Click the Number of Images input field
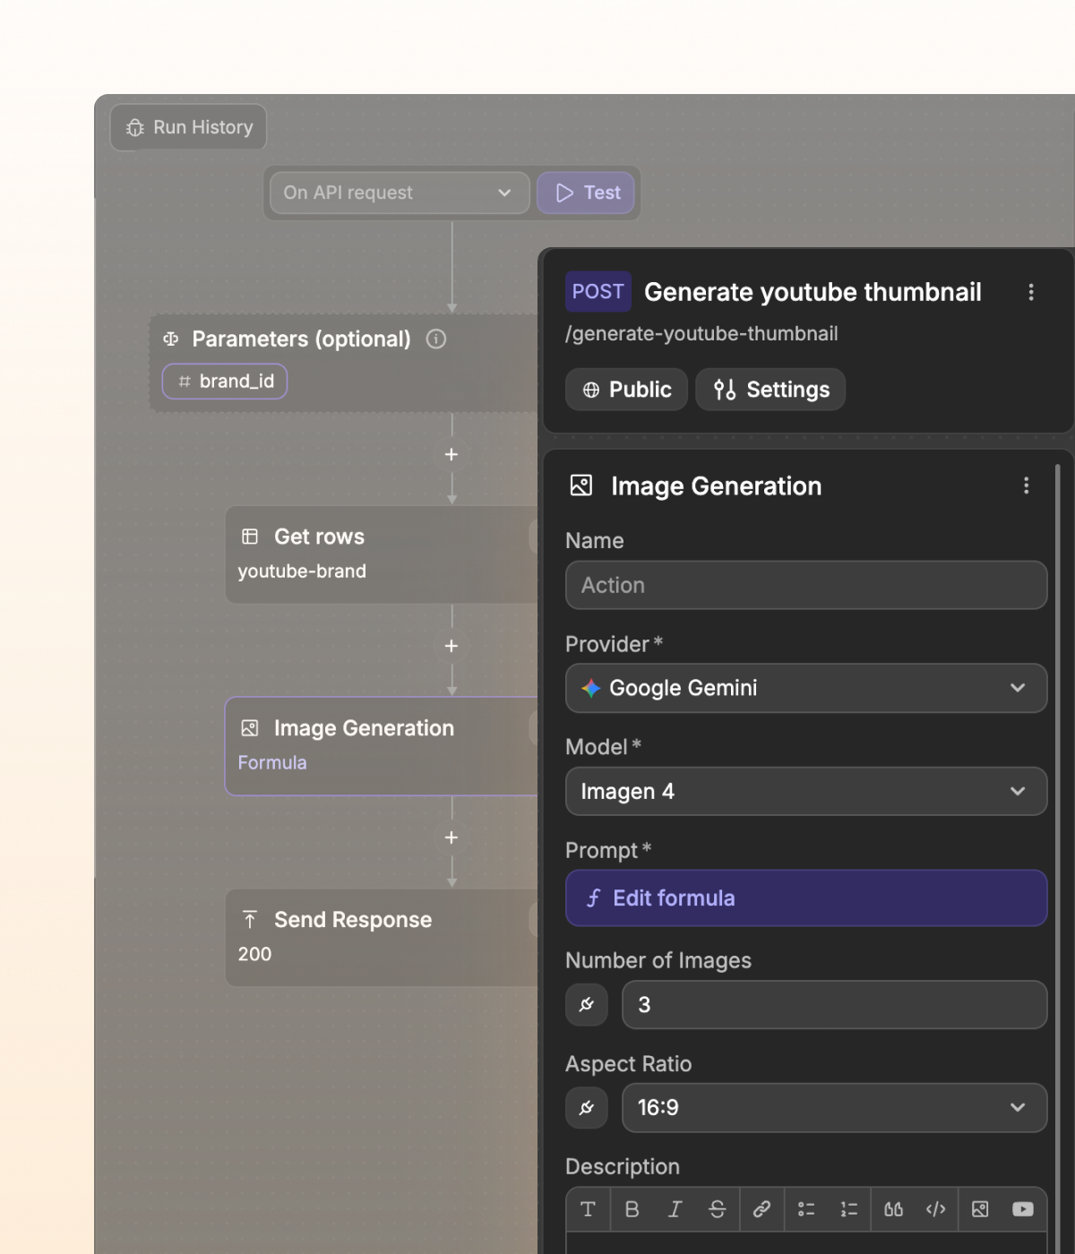This screenshot has width=1075, height=1254. pyautogui.click(x=835, y=1005)
